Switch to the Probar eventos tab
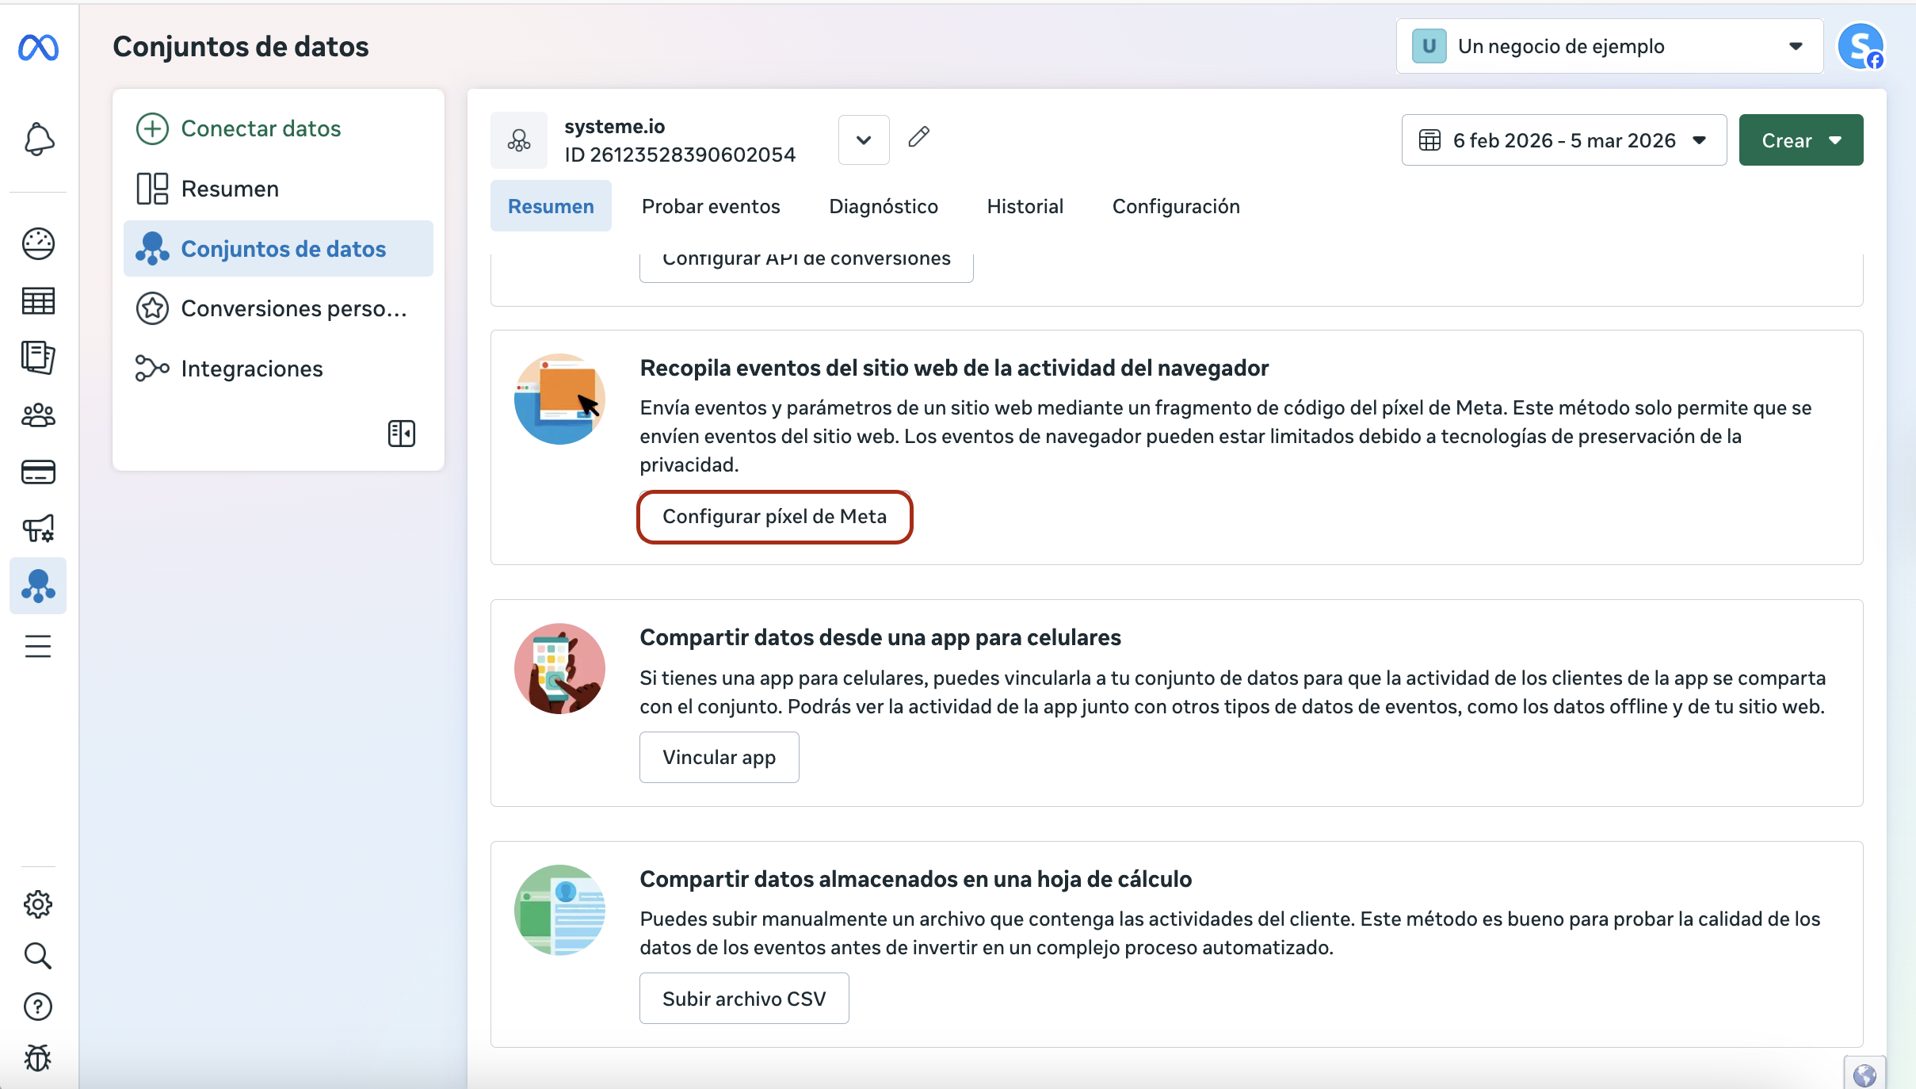 711,206
